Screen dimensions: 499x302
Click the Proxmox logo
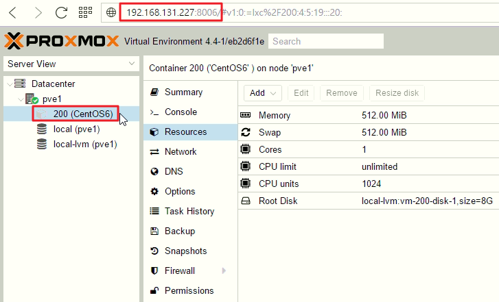pos(61,41)
